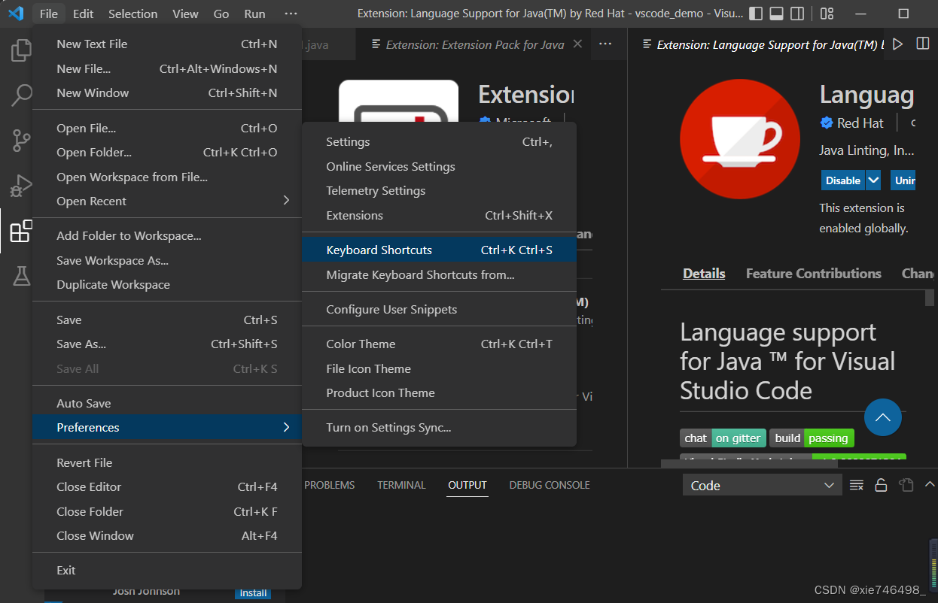Image resolution: width=938 pixels, height=603 pixels.
Task: Click the right editor vertical scrollbar
Action: coord(930,298)
